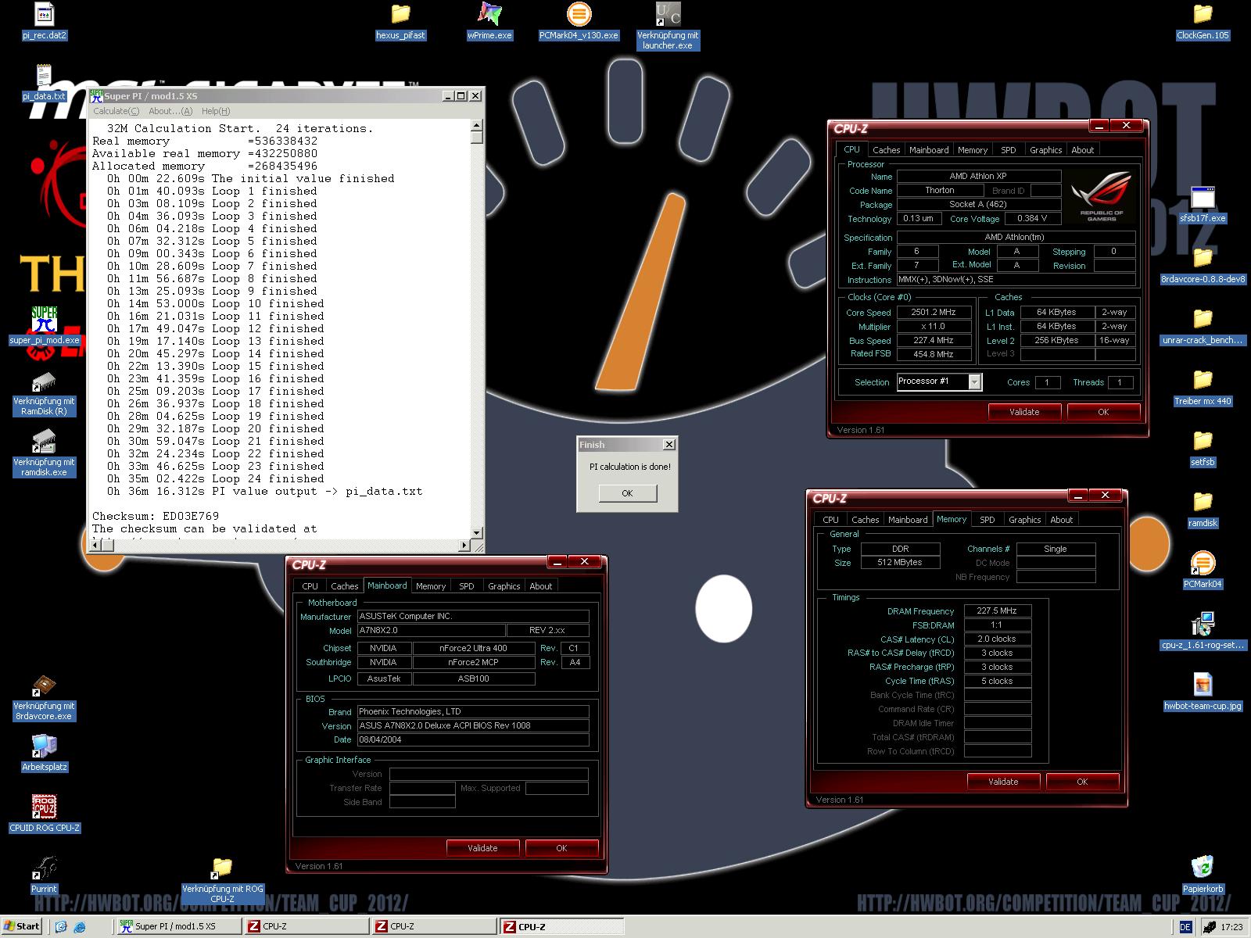Click OK in CPU-Z processor window

click(x=1103, y=412)
